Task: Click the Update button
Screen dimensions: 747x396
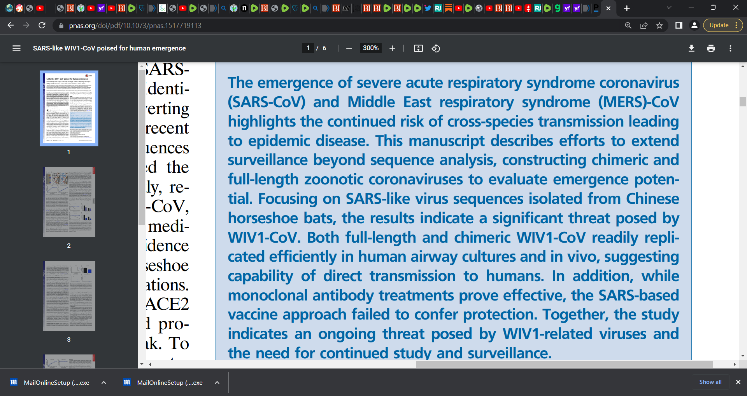Action: pyautogui.click(x=719, y=25)
